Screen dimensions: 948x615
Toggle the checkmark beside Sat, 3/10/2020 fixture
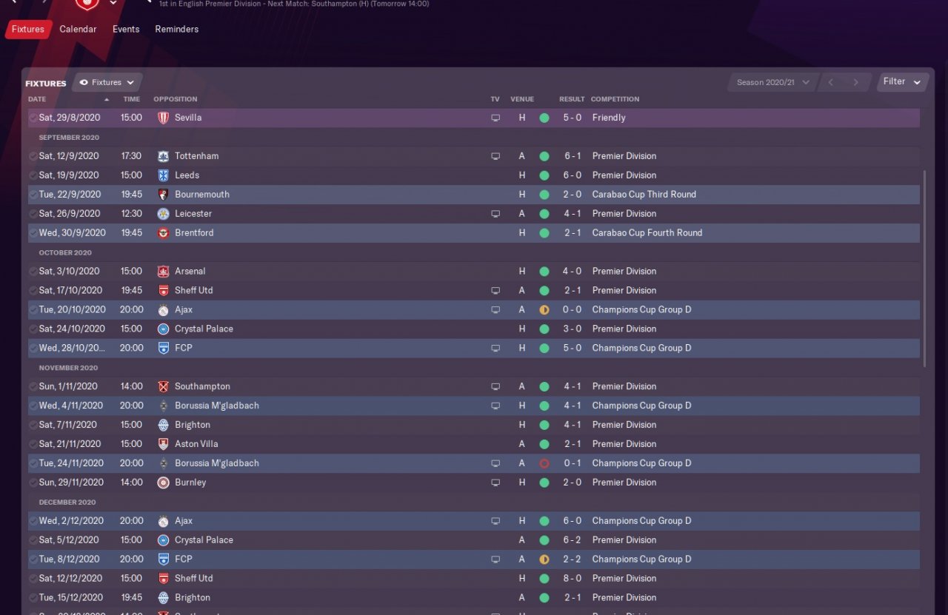pyautogui.click(x=33, y=272)
